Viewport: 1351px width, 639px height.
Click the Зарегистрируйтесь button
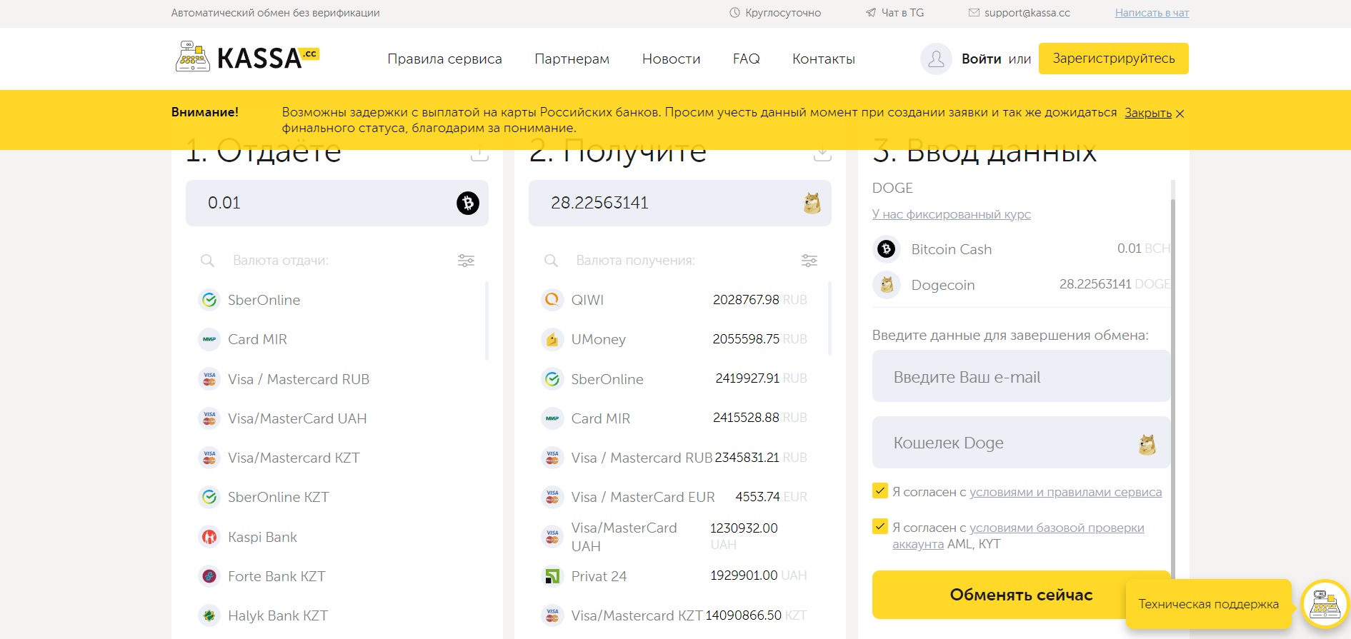point(1113,59)
